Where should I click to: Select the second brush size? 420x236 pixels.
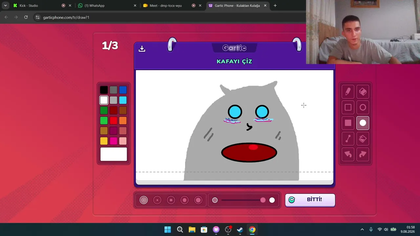(x=157, y=200)
